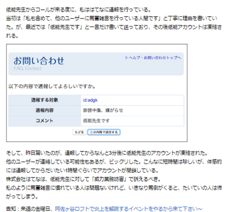The width and height of the screenshot is (228, 212).
Task: Open the embedded お問い合わせ screenshot image
Action: [x=97, y=93]
